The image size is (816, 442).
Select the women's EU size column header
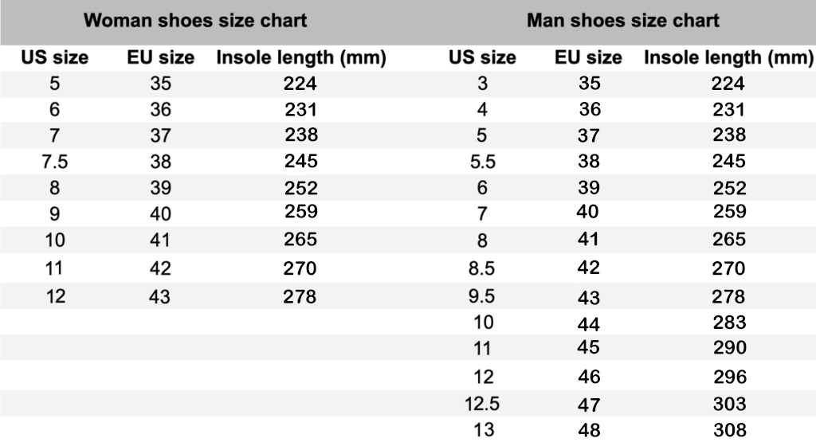coord(161,57)
